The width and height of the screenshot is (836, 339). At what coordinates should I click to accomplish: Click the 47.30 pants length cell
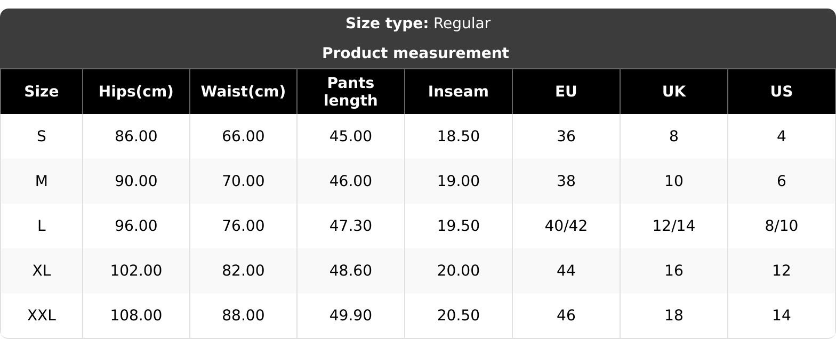pos(351,226)
